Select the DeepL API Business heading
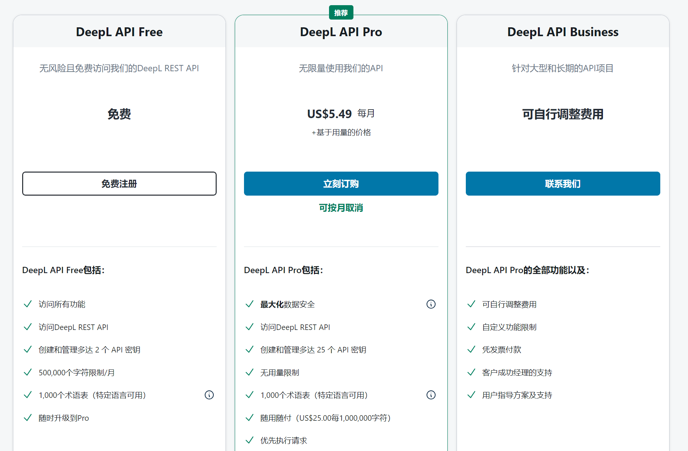Image resolution: width=688 pixels, height=451 pixels. point(563,32)
